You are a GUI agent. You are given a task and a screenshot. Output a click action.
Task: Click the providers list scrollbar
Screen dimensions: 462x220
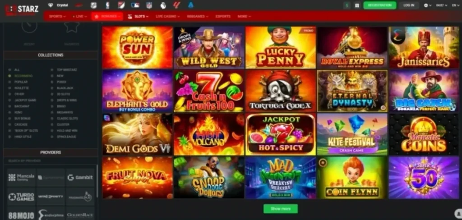pos(97,181)
